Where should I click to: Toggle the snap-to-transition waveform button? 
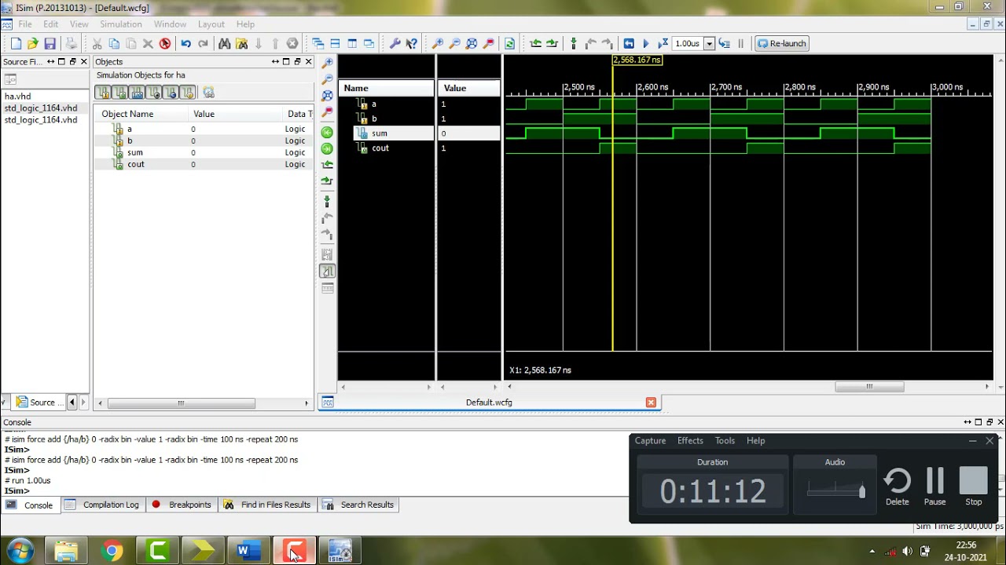coord(328,272)
